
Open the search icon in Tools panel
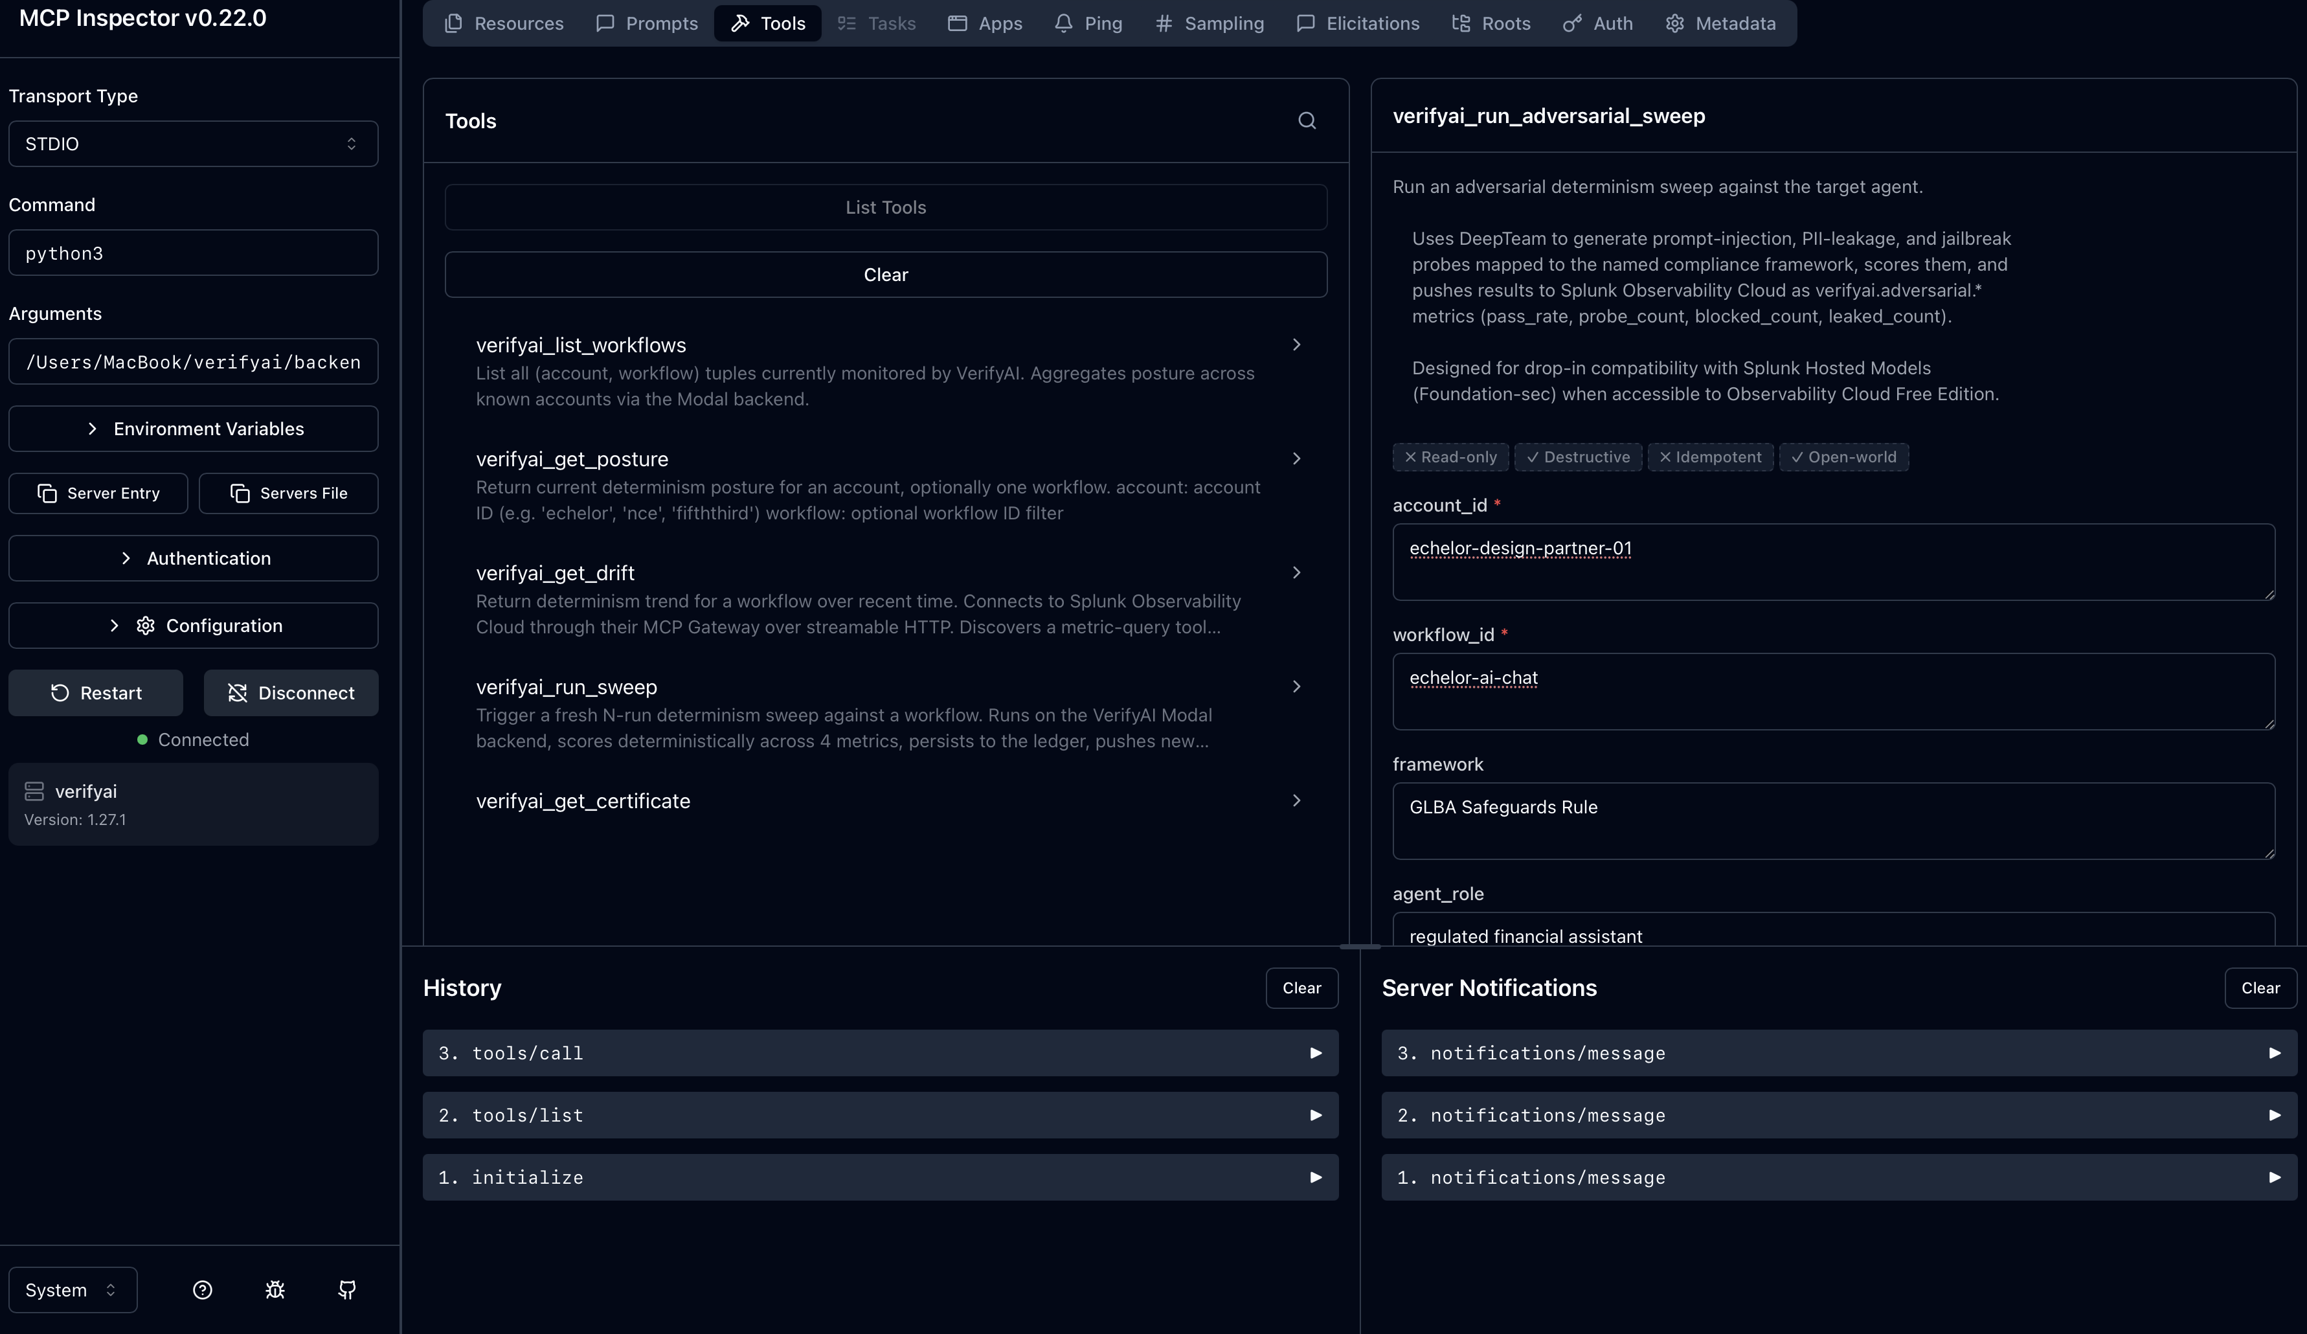[x=1307, y=121]
